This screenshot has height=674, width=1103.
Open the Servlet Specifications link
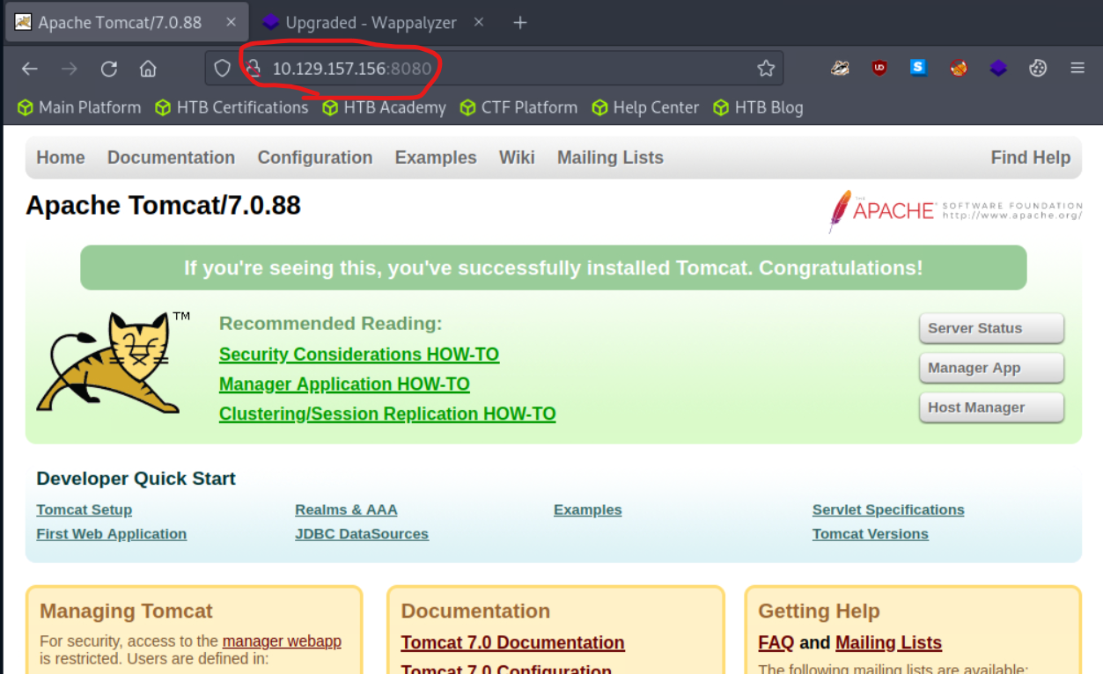pyautogui.click(x=888, y=509)
